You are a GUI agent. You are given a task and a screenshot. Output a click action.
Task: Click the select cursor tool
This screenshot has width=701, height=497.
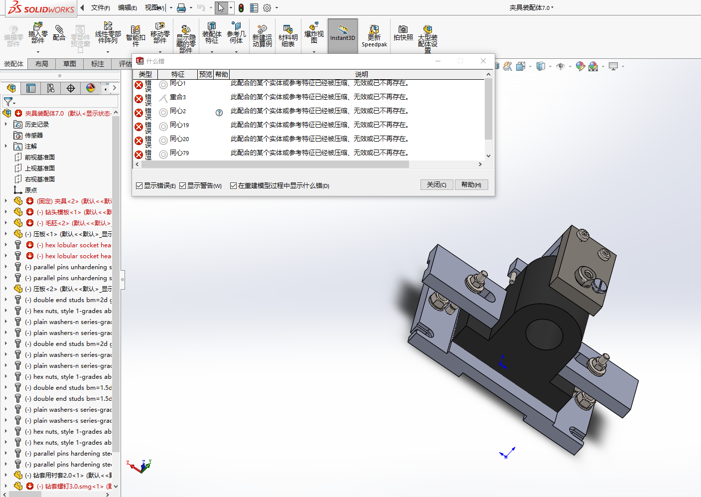[221, 8]
